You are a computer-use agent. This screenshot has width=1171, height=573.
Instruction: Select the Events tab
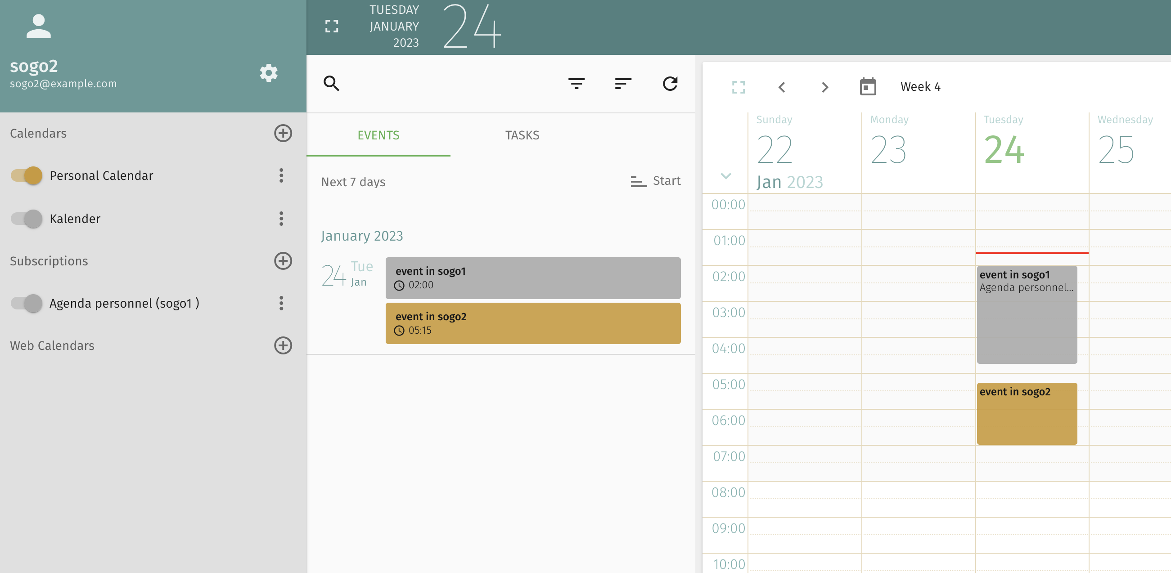(378, 135)
